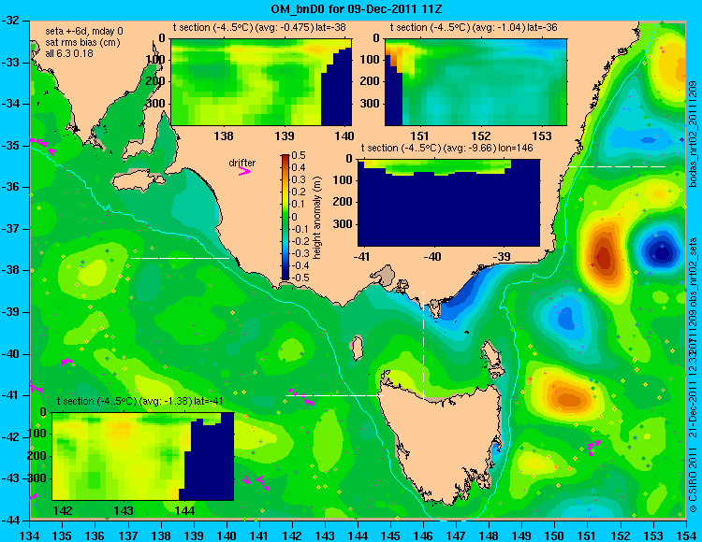Click the 152 tick in the lat=-36 inset

[x=481, y=135]
